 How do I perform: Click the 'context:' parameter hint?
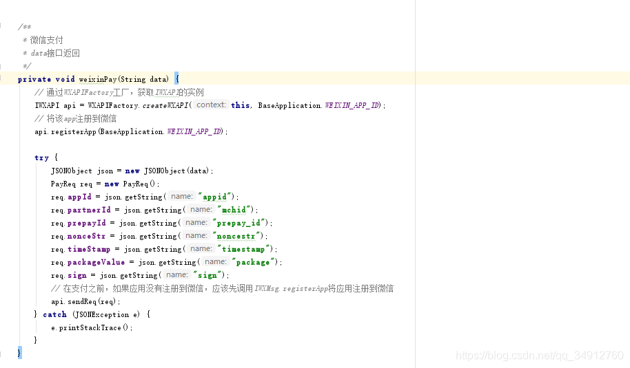(211, 105)
